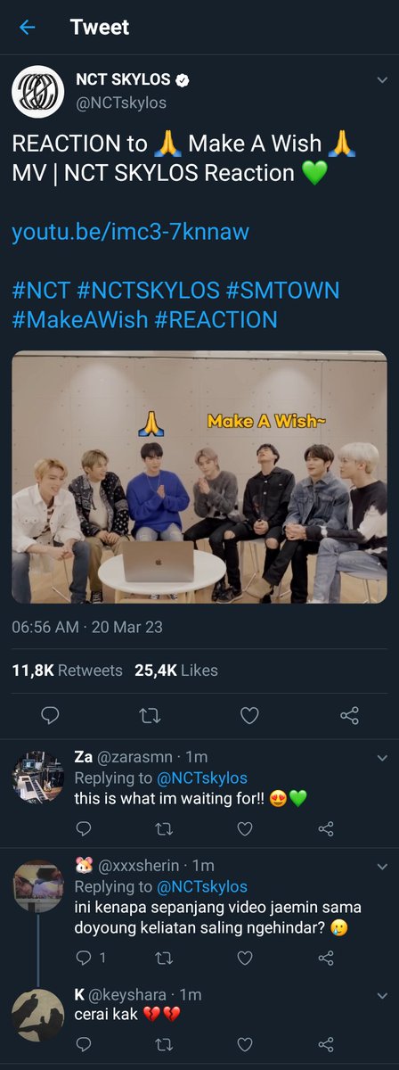This screenshot has width=399, height=1070.
Task: Expand options chevron on @zarasmn reply
Action: [381, 758]
